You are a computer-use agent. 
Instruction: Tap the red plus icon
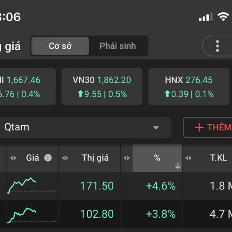(199, 128)
